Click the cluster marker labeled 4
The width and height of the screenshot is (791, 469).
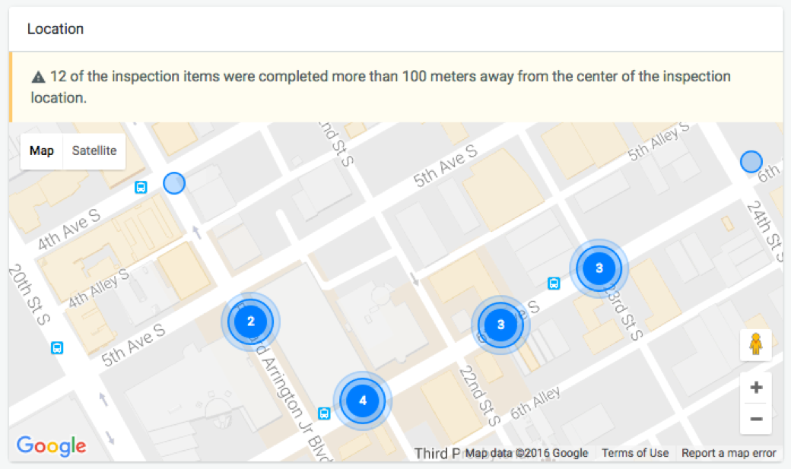tap(362, 401)
